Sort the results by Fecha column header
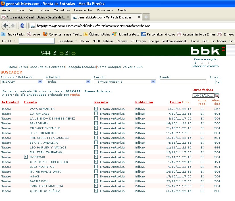The width and height of the screenshot is (235, 201). click(175, 102)
